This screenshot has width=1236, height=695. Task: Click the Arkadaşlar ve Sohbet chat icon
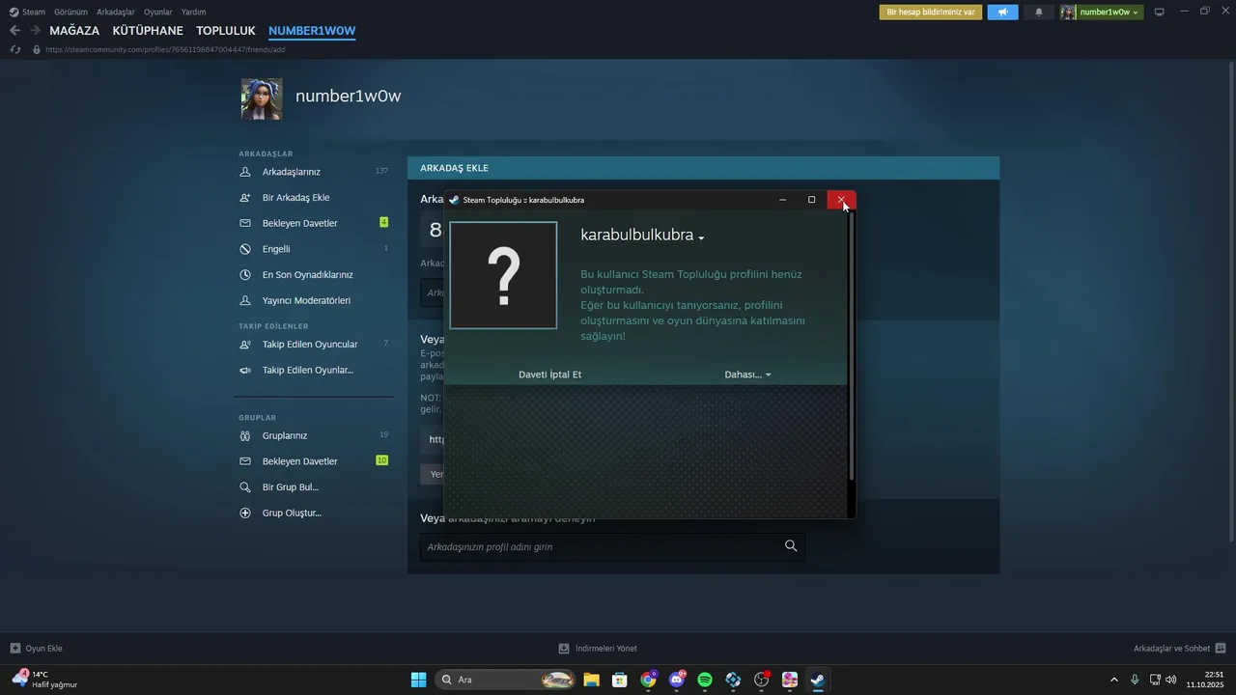click(x=1221, y=648)
